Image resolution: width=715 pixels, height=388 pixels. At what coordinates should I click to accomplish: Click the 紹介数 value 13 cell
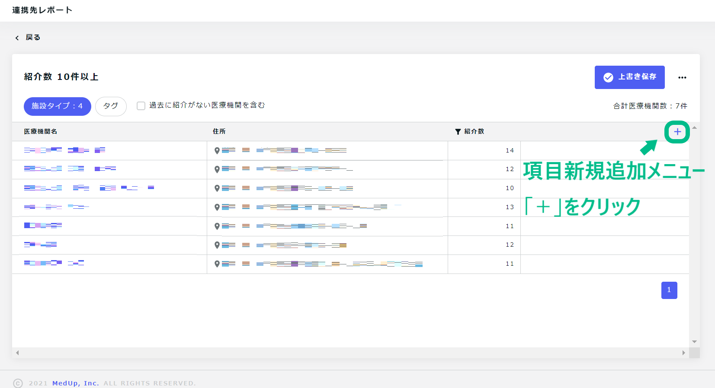click(484, 207)
